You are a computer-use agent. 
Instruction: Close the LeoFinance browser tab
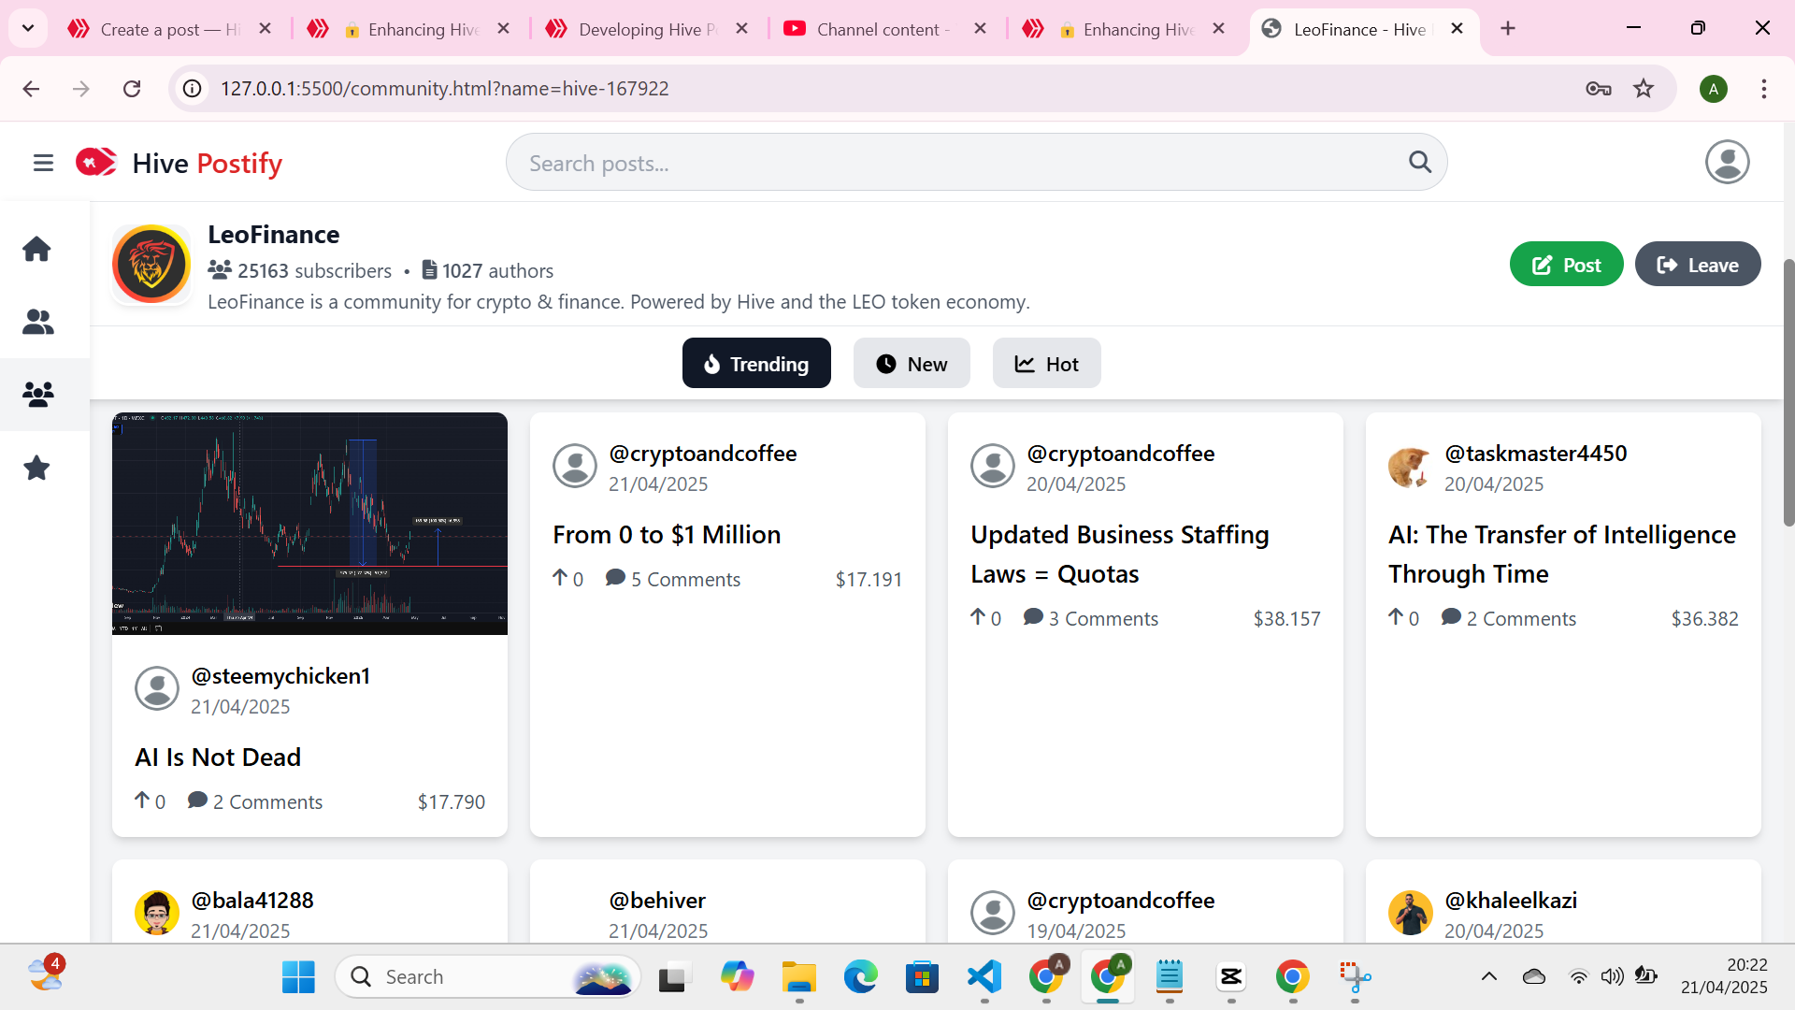pos(1457,28)
